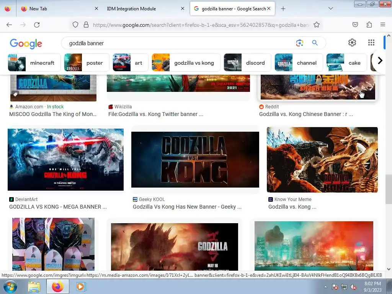
Task: Open File Explorer from the taskbar
Action: tap(34, 287)
